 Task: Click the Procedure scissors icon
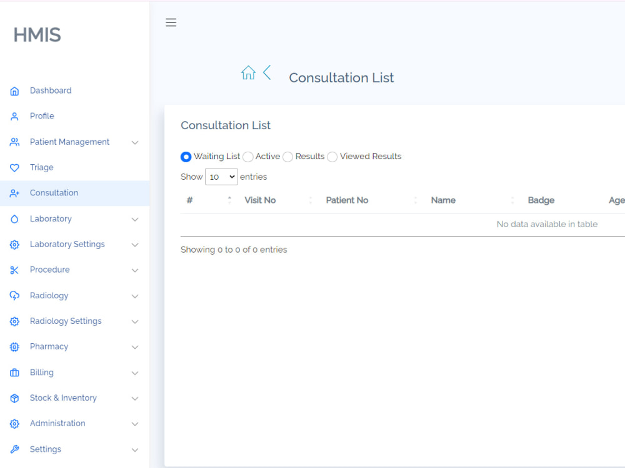tap(14, 270)
